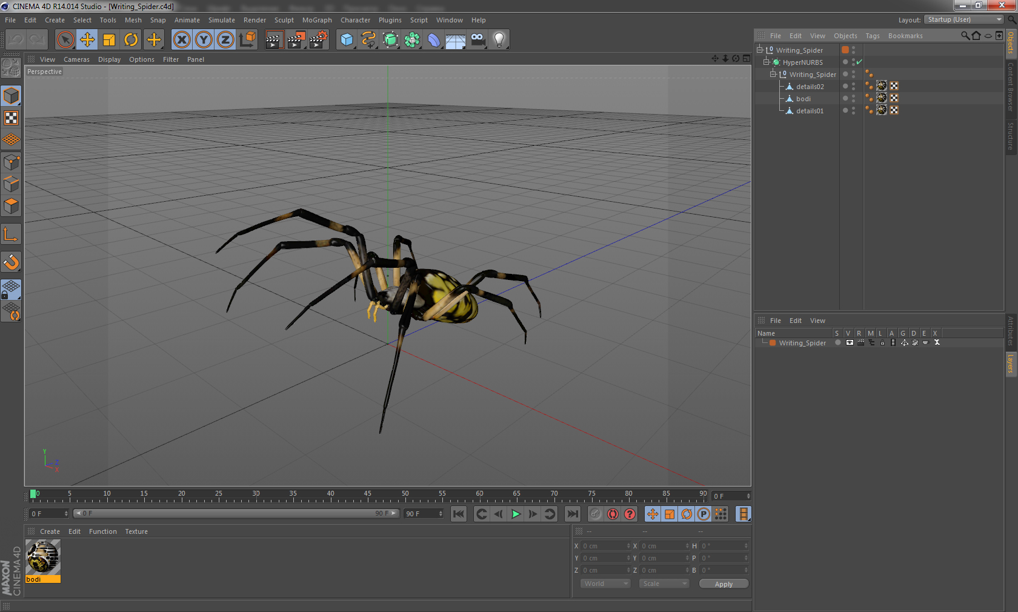Render to Picture Viewer

pyautogui.click(x=296, y=40)
